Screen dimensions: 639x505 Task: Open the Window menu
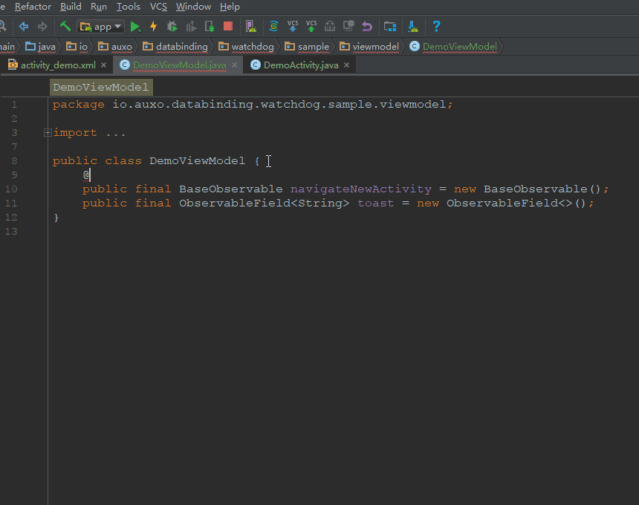[x=194, y=7]
